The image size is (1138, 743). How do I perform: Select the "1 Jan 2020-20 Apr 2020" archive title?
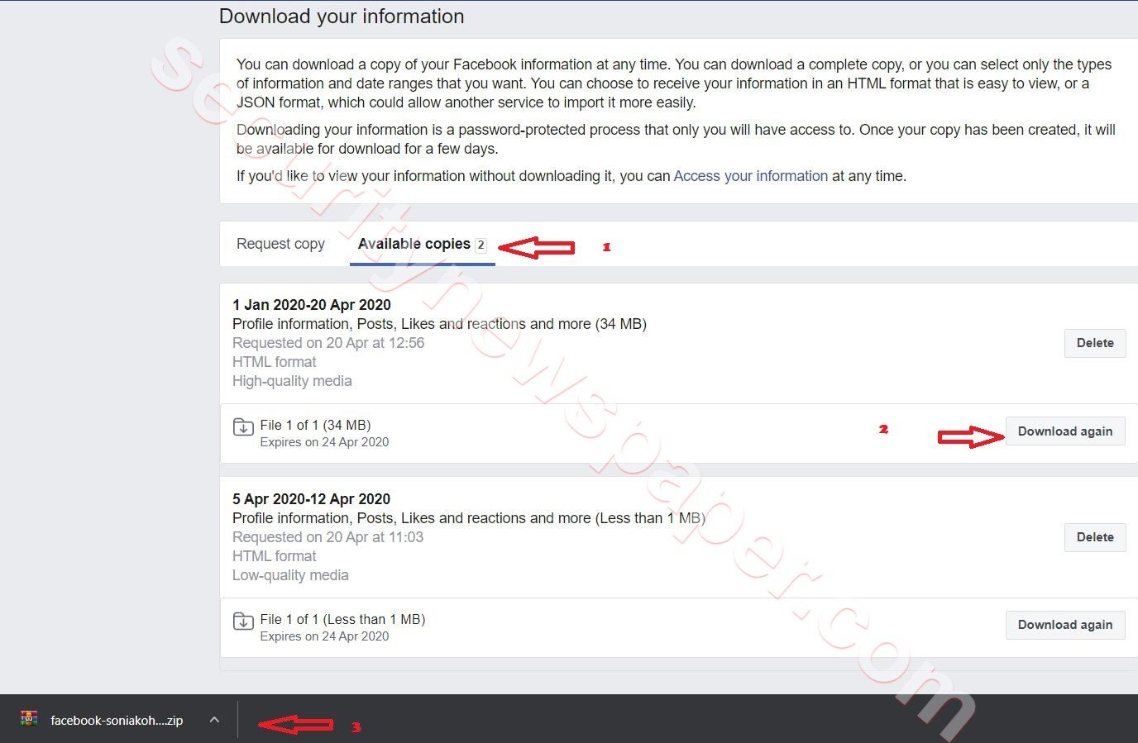tap(312, 304)
